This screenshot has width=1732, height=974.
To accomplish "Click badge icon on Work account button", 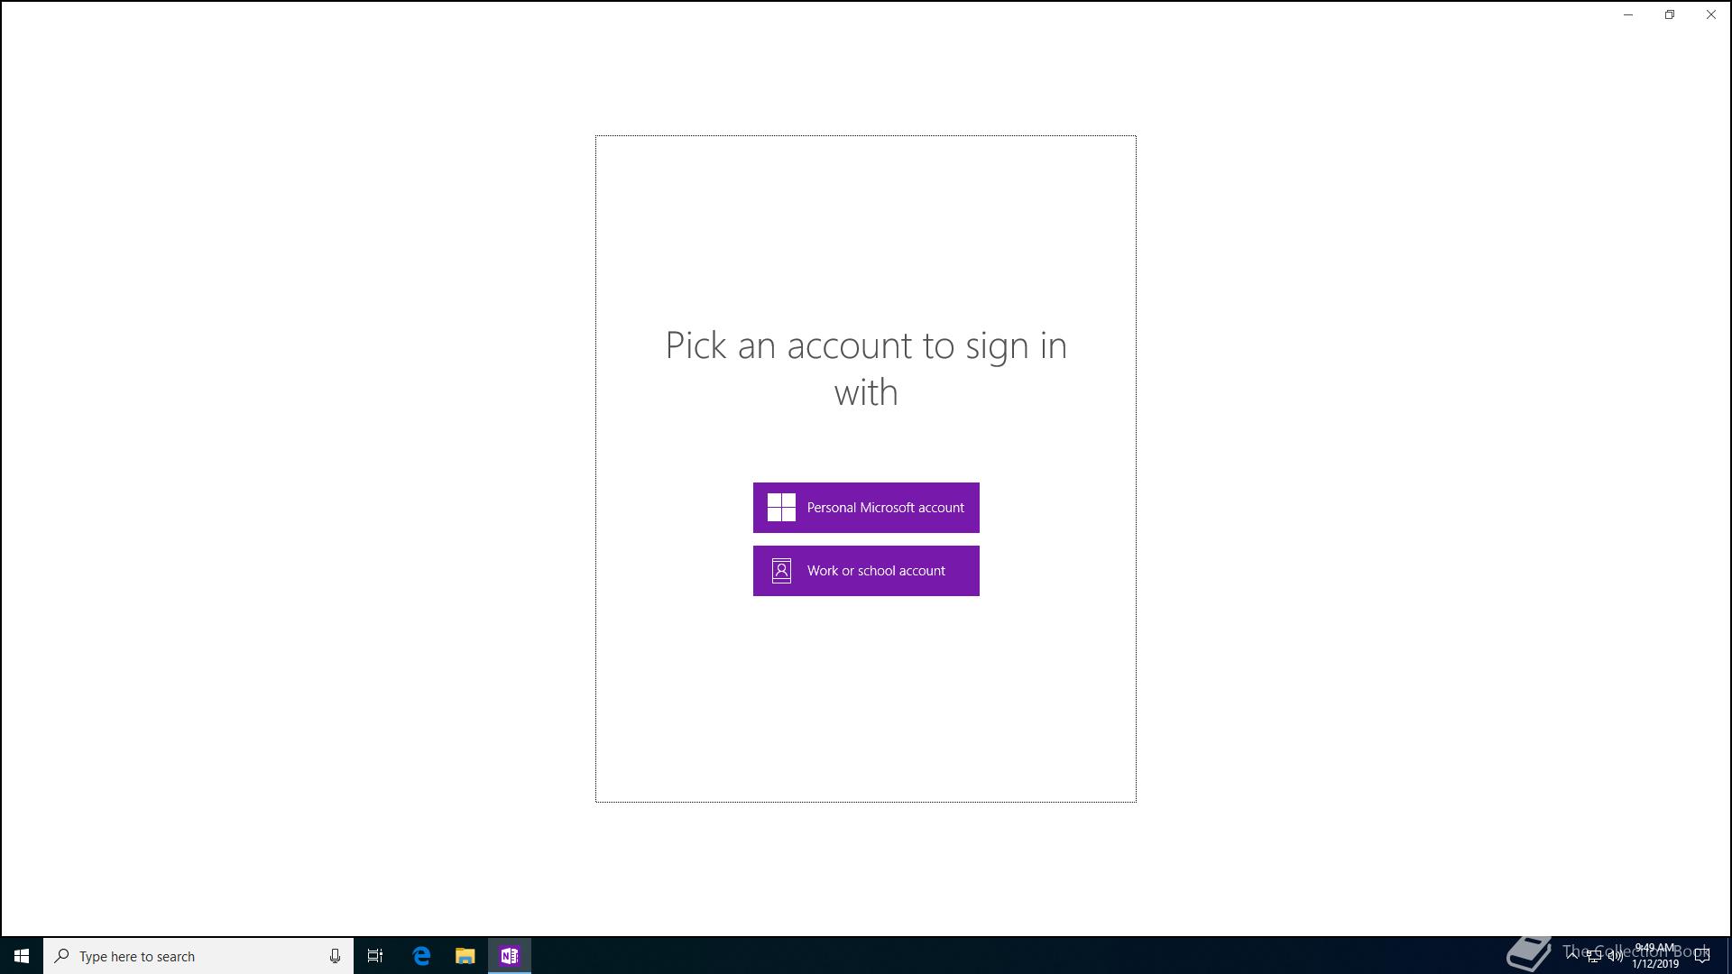I will tap(781, 571).
